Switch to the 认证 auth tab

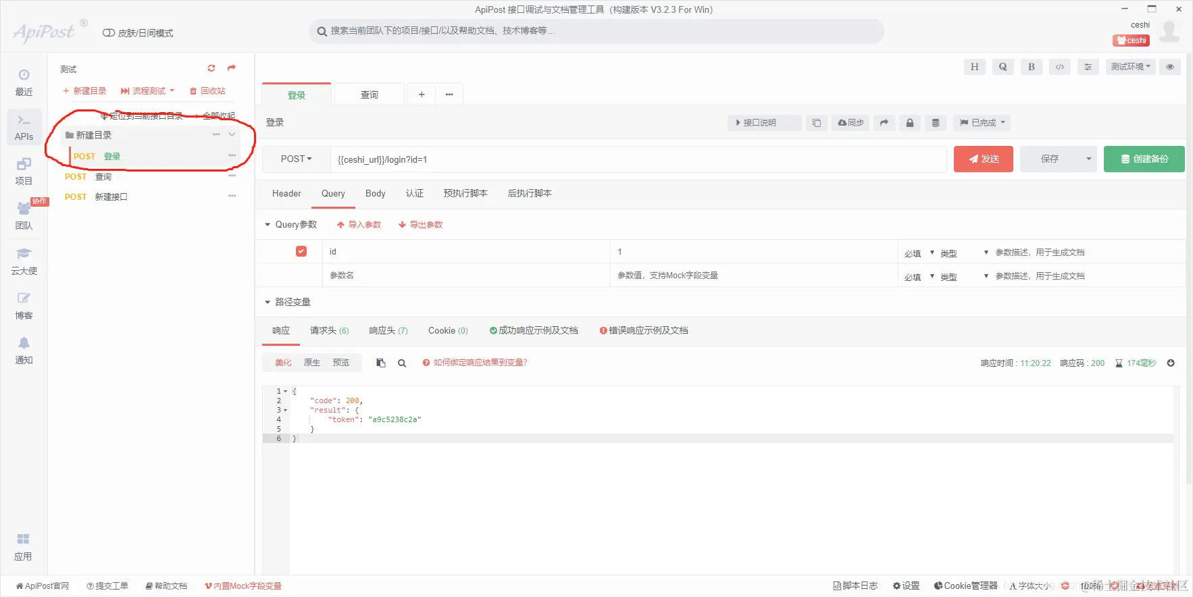pos(415,194)
